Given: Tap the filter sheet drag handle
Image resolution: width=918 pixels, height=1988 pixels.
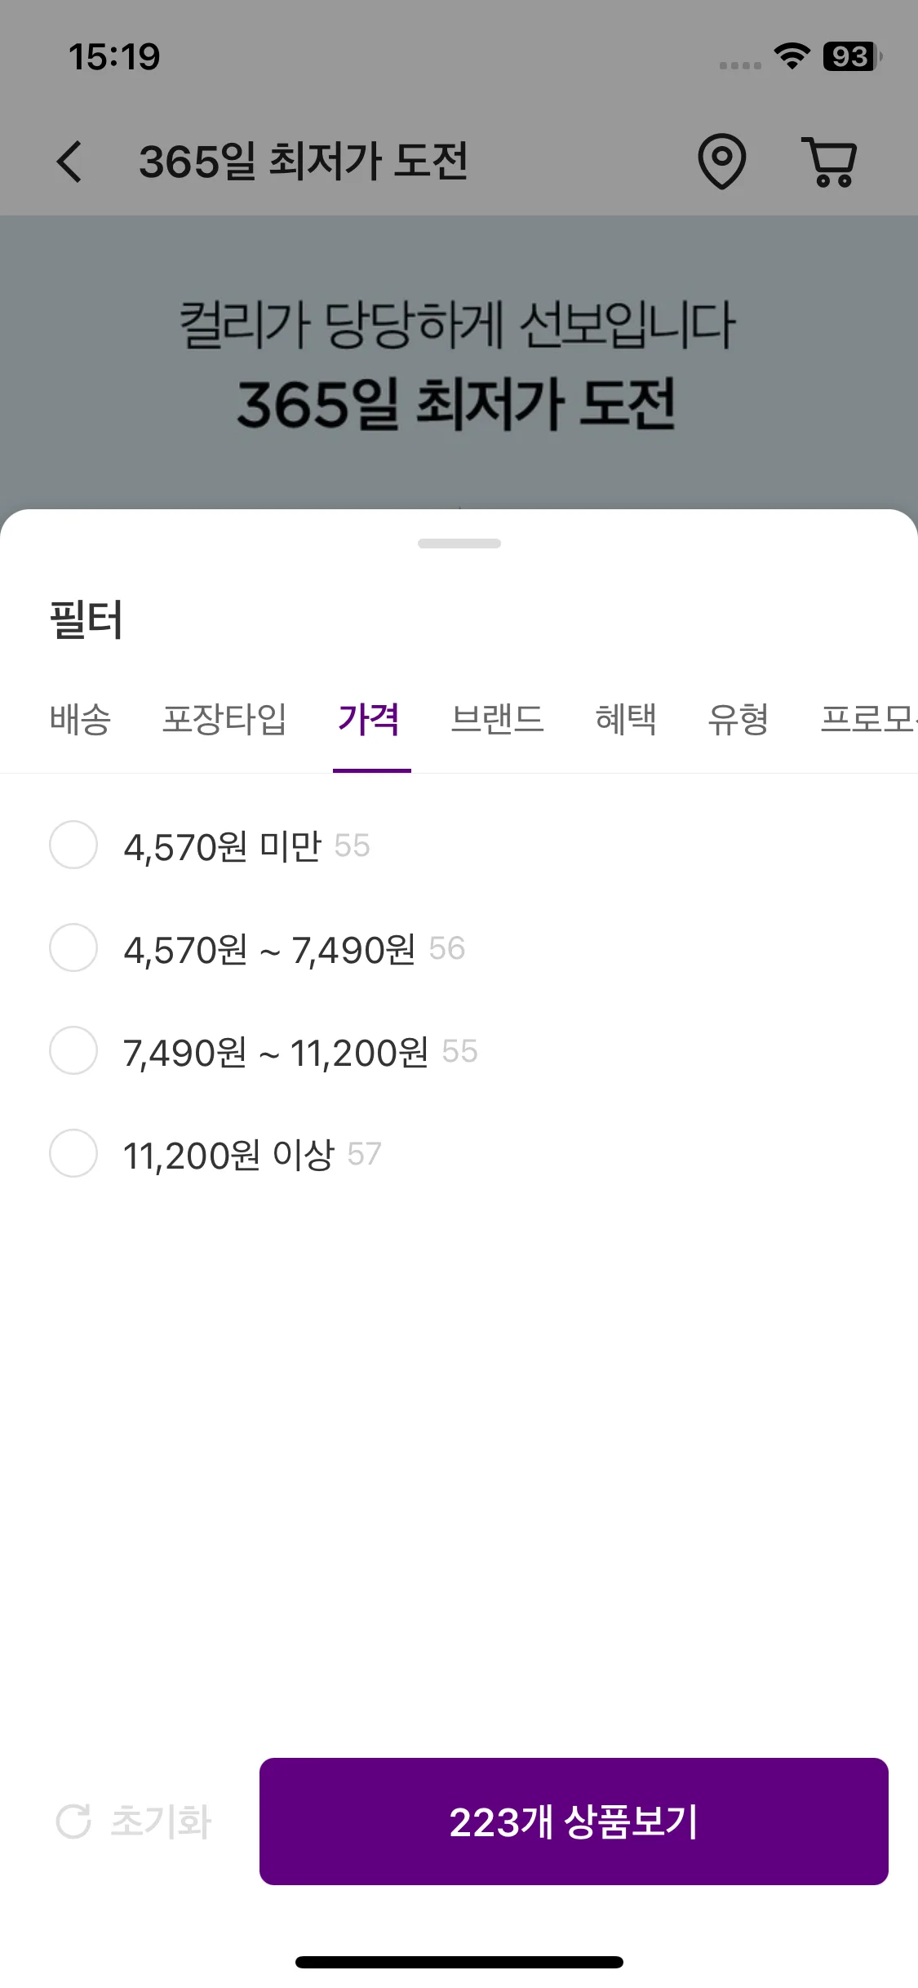Looking at the screenshot, I should point(459,544).
